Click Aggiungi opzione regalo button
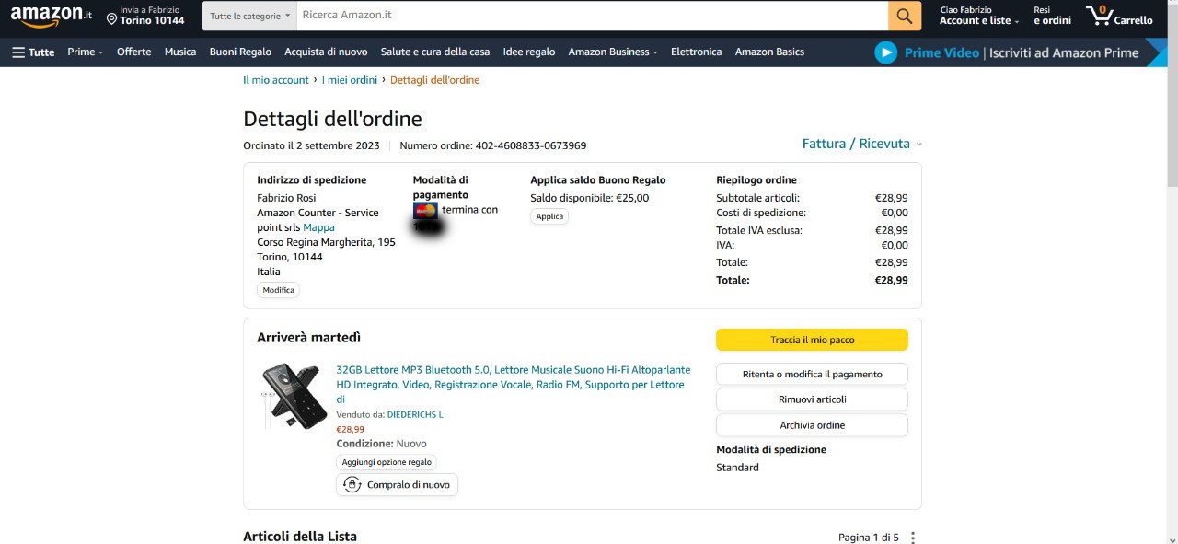 point(387,462)
